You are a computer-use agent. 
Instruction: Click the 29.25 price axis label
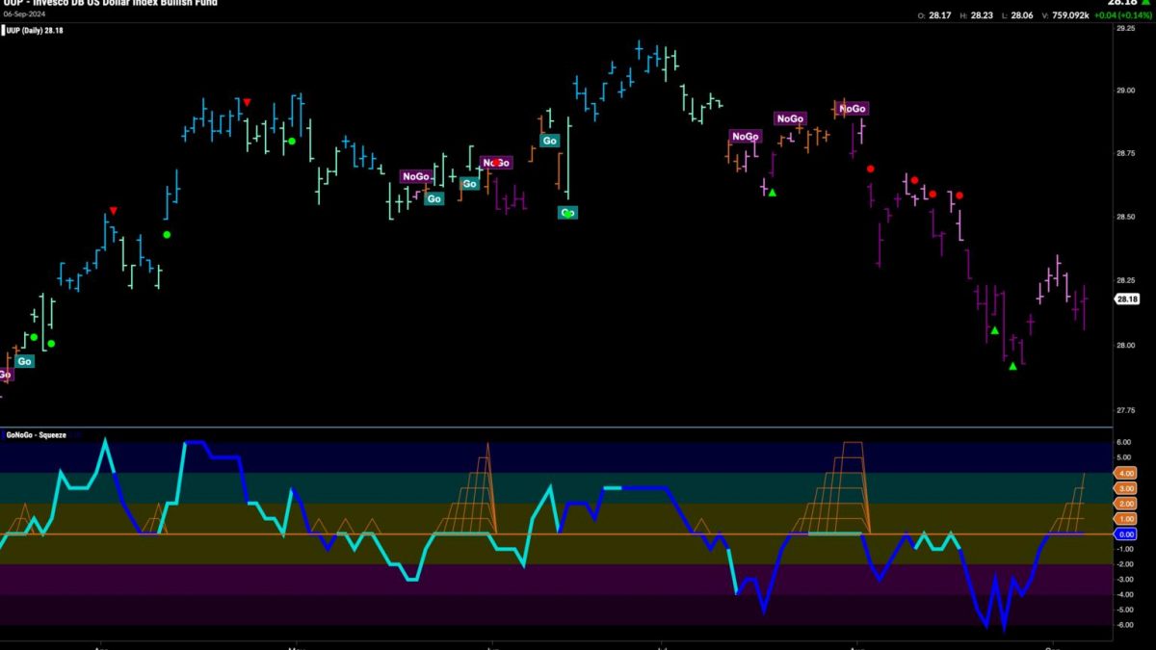pos(1125,29)
